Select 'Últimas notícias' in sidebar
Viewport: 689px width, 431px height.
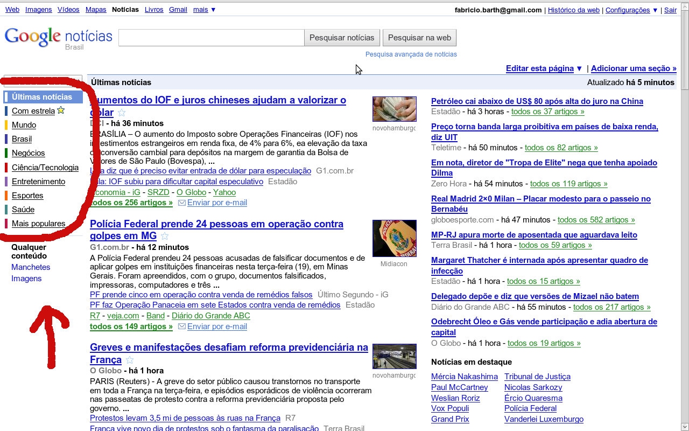point(43,97)
